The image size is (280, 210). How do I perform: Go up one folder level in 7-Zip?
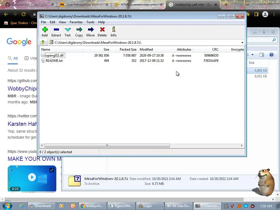tap(43, 42)
